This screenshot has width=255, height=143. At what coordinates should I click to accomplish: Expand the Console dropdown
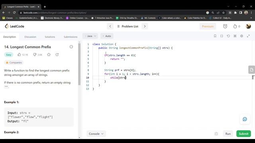point(96,134)
